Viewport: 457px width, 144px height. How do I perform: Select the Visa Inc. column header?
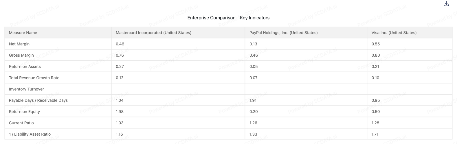pos(394,33)
